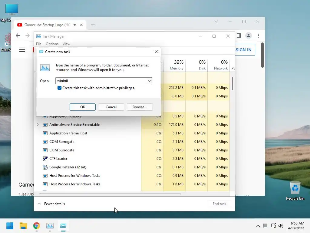Click the tray stop-square icon

point(265,225)
